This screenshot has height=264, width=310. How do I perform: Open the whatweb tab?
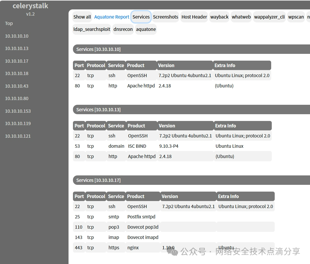tap(241, 17)
